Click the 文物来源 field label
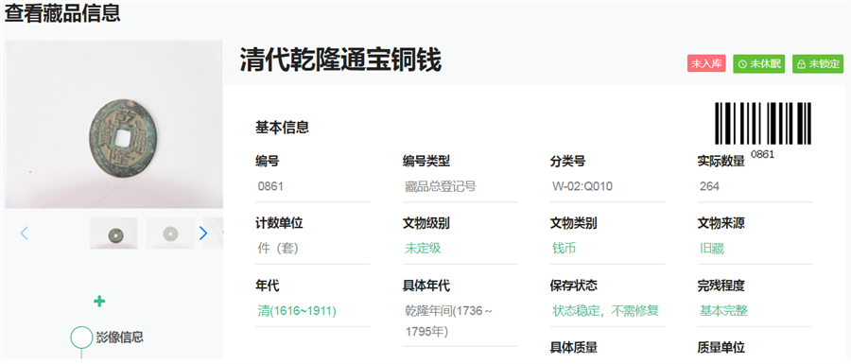This screenshot has width=851, height=364. (x=721, y=223)
